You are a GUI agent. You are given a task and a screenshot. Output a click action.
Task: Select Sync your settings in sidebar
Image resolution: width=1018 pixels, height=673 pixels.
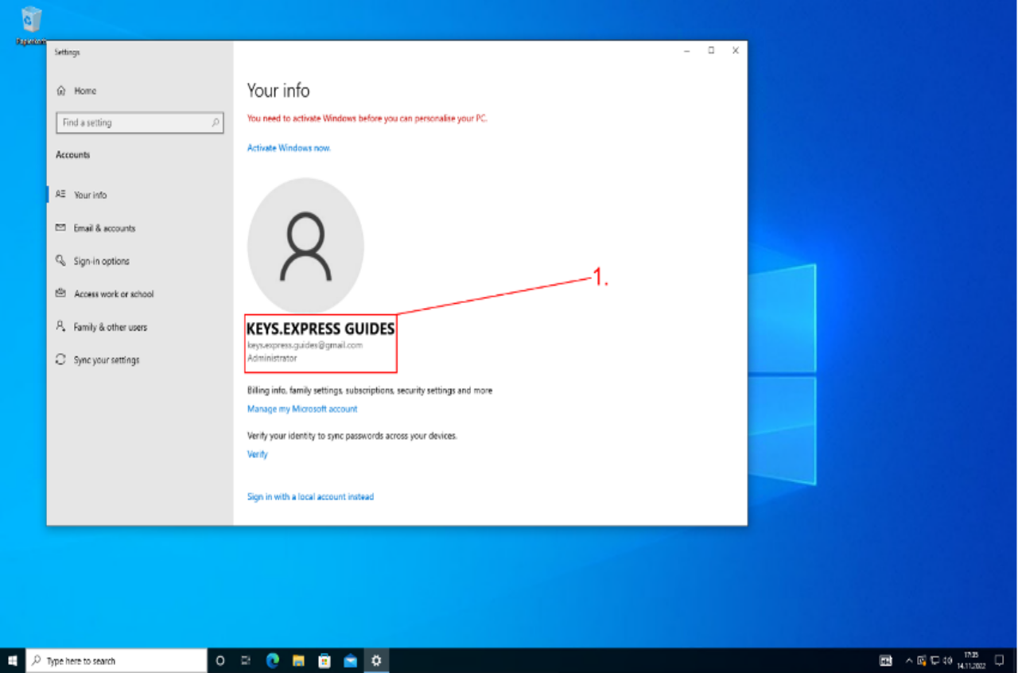tap(106, 360)
